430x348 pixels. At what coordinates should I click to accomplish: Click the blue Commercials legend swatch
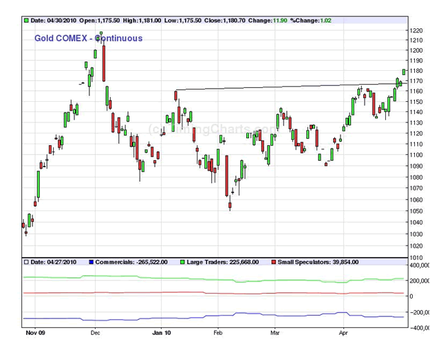coord(91,262)
